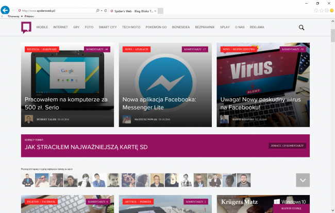Click ROZWIŃ STOPKĘ button on Krüger&Matz ad
Viewport: 335px width, 213px height.
[x=291, y=208]
